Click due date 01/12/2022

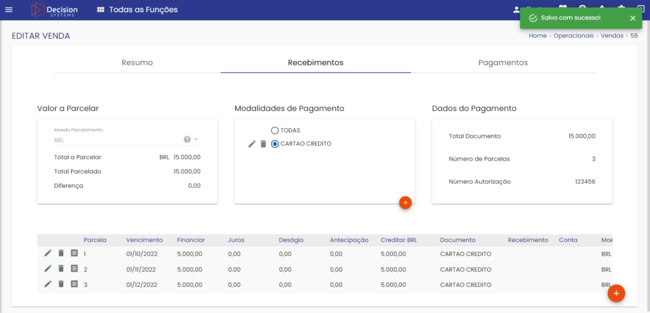[142, 285]
